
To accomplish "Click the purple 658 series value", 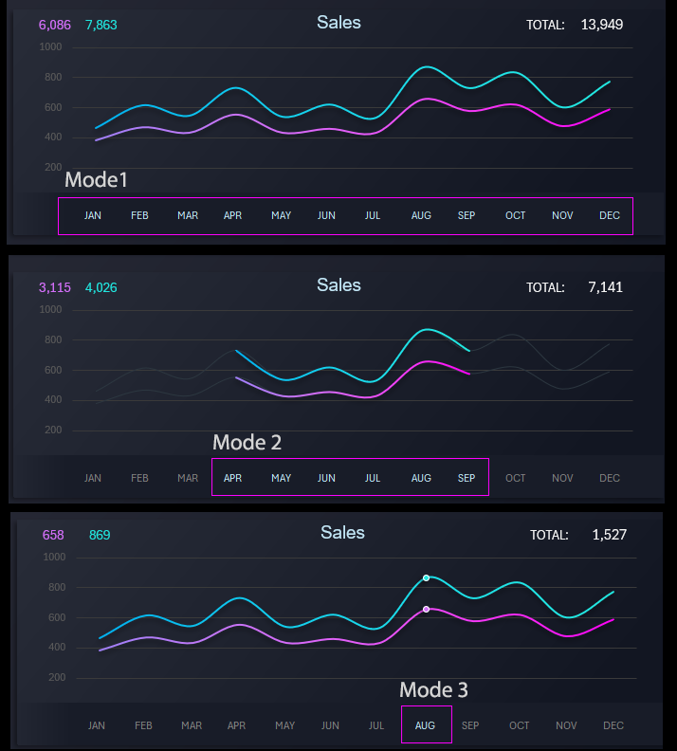I will point(53,535).
